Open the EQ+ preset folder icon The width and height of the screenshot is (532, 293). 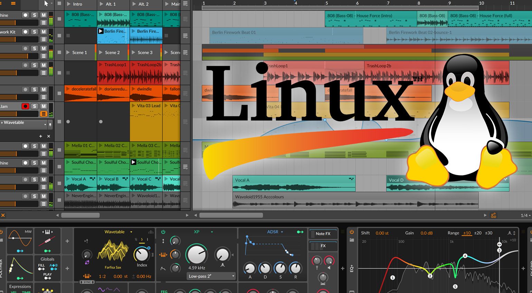click(352, 240)
